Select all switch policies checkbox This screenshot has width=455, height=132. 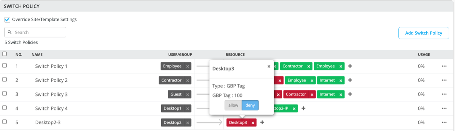4,54
